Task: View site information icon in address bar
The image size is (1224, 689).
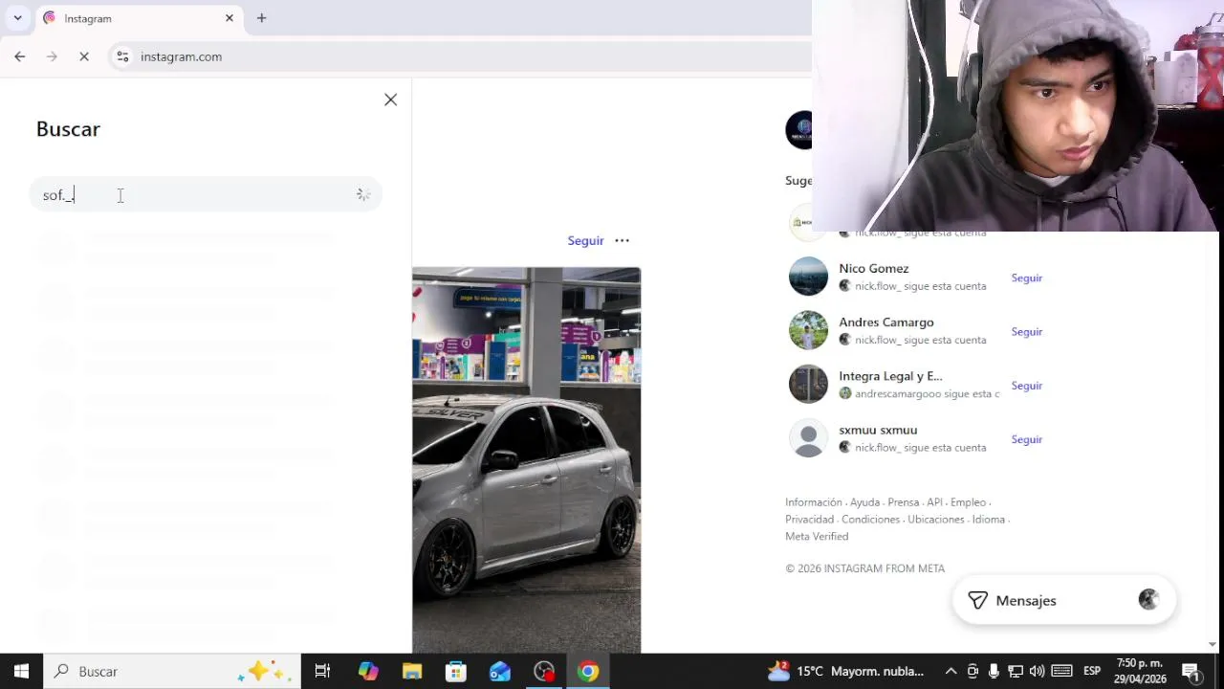Action: click(x=122, y=56)
